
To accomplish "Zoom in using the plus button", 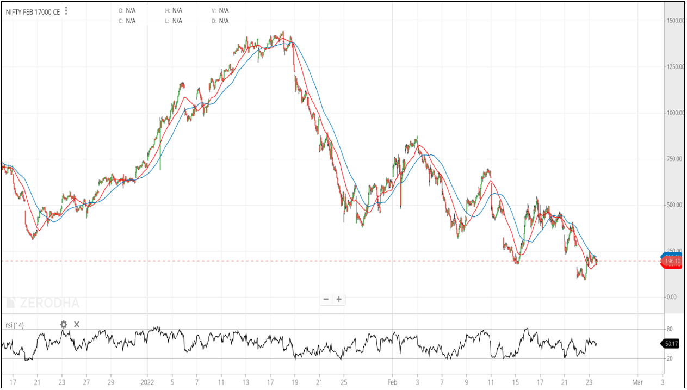I will coord(339,299).
